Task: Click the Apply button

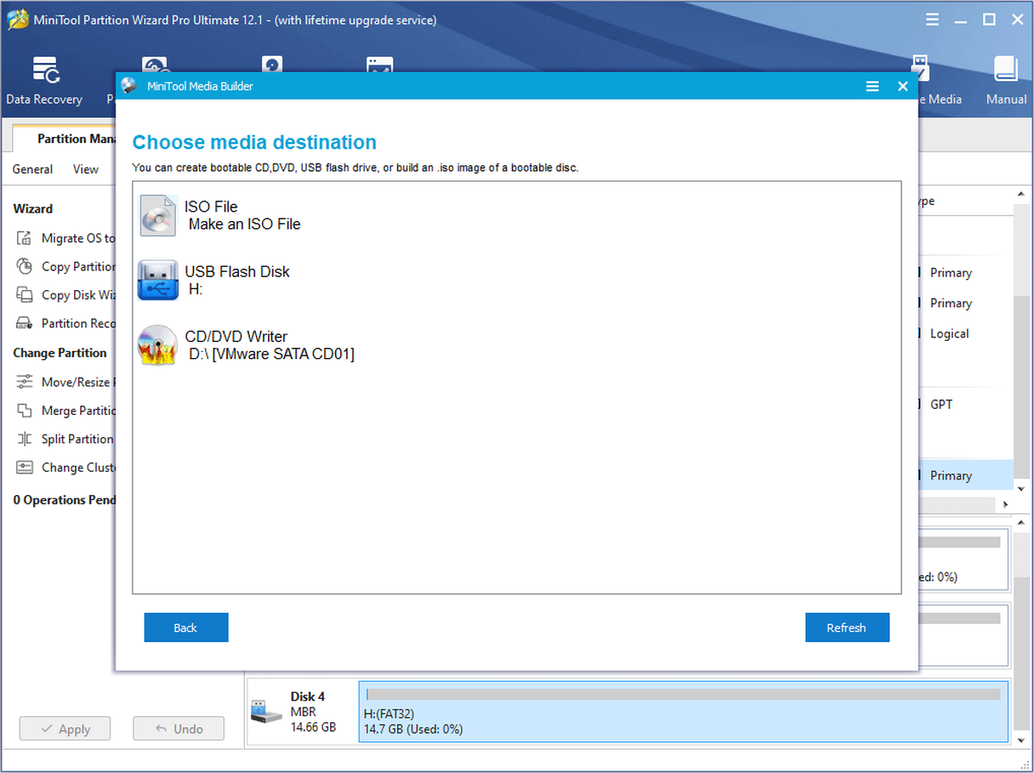Action: pyautogui.click(x=65, y=728)
